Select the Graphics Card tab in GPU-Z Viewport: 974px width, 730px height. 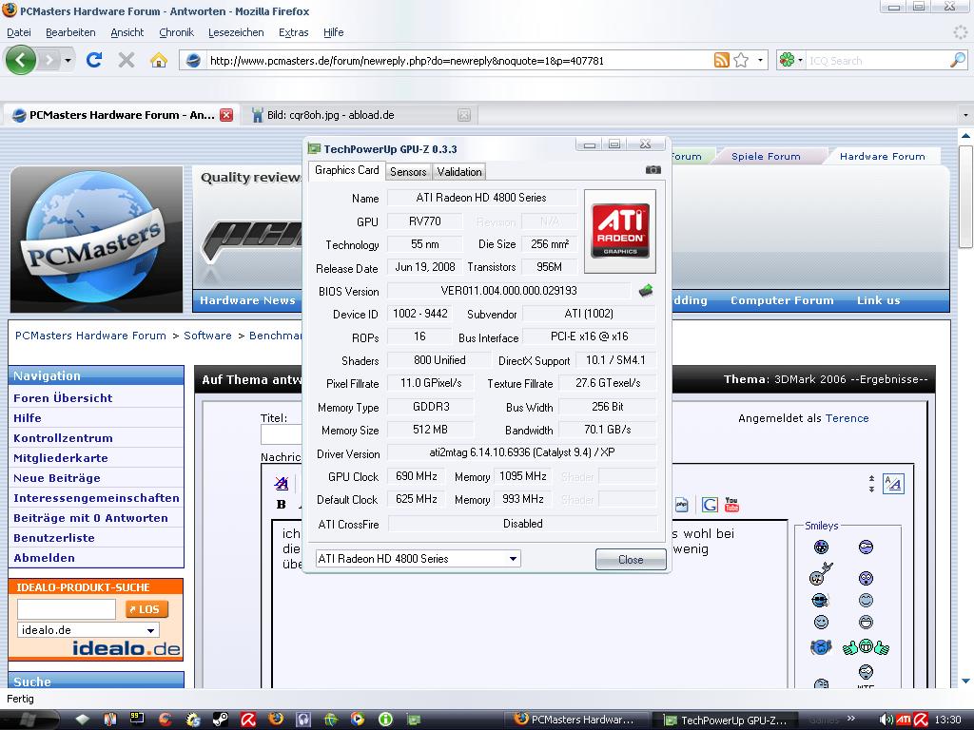[x=346, y=170]
